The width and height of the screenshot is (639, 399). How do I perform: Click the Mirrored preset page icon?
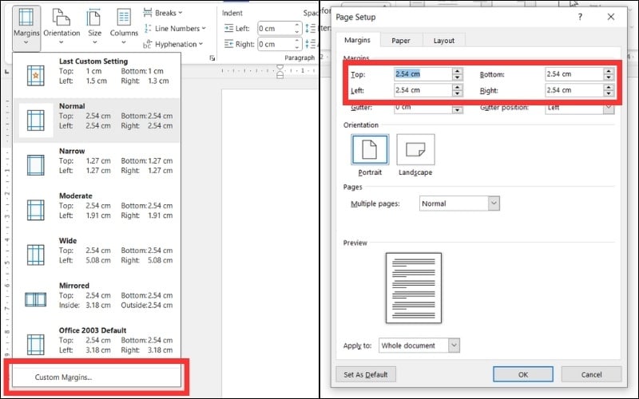[36, 299]
